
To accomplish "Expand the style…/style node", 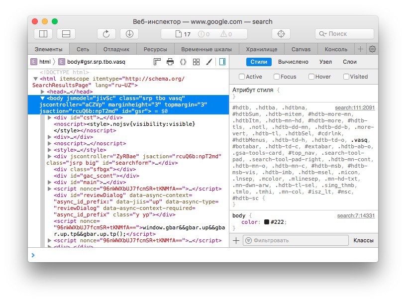I will click(49, 150).
